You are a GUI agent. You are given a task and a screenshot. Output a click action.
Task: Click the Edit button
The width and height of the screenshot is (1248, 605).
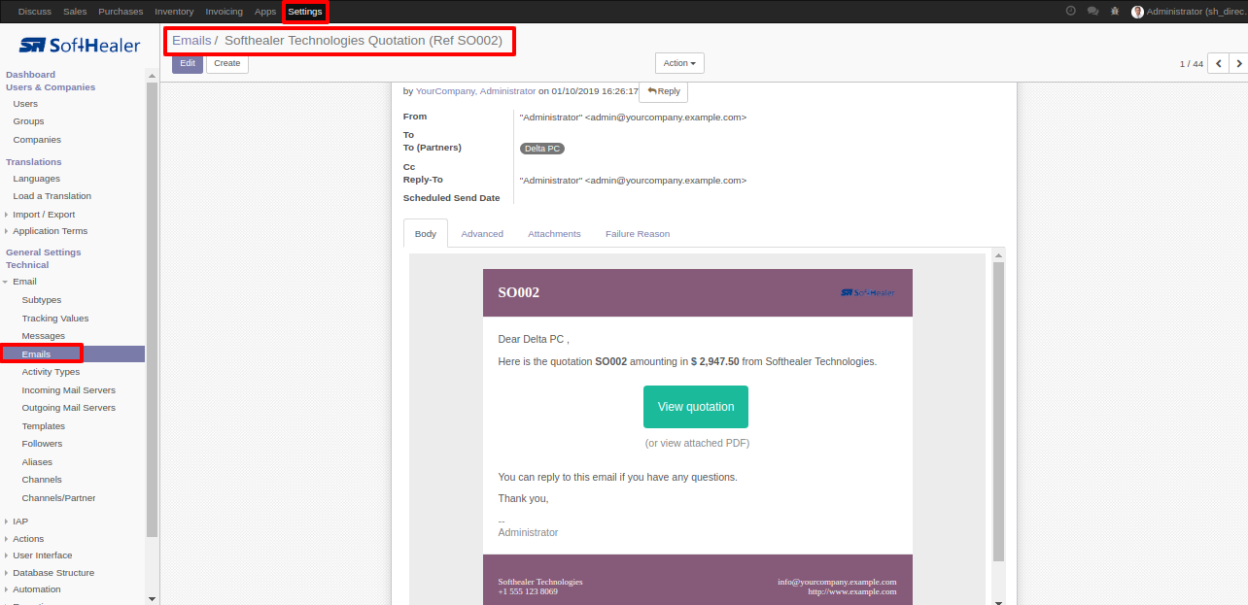click(x=188, y=63)
